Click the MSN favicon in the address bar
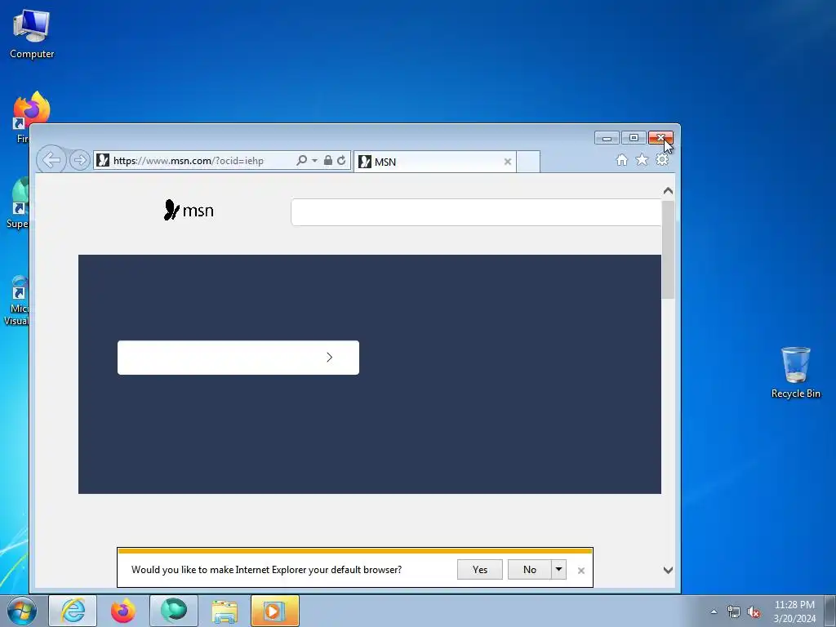The width and height of the screenshot is (836, 627). pos(103,160)
